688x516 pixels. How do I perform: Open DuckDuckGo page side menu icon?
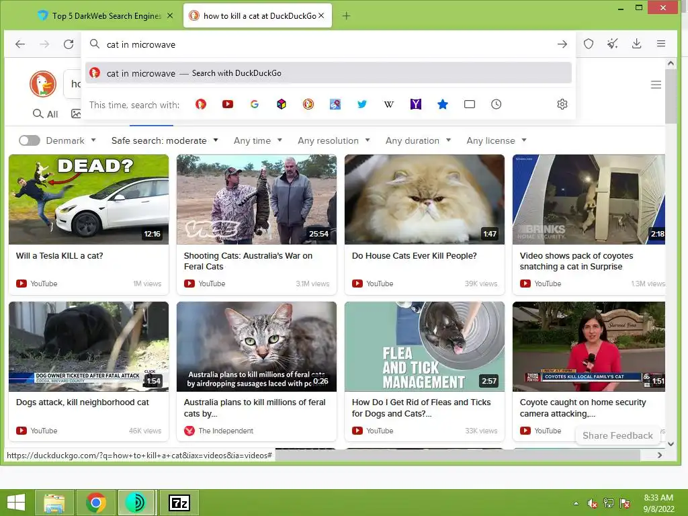[x=656, y=85]
